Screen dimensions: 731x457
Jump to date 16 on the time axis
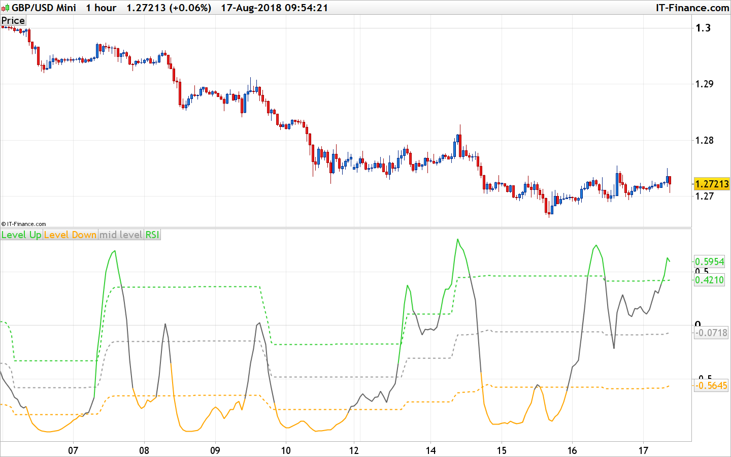[572, 450]
